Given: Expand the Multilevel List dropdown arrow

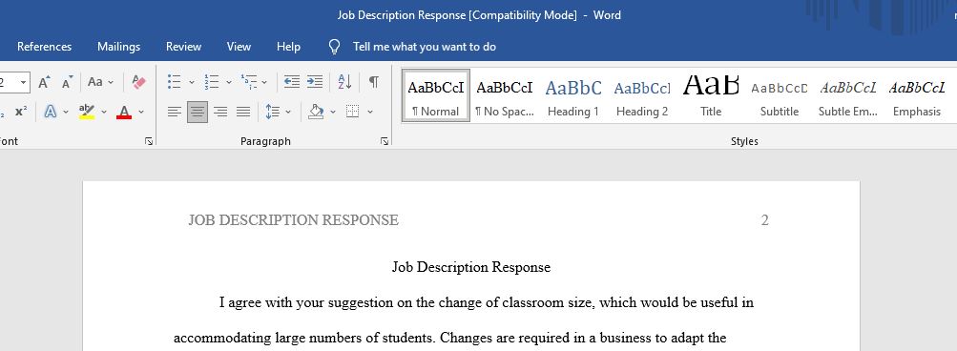Looking at the screenshot, I should (x=264, y=82).
